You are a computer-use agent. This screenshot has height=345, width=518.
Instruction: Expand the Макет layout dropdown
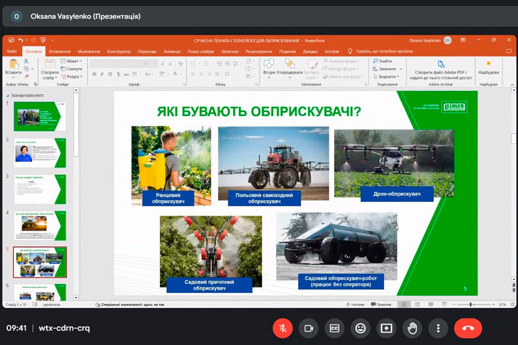[74, 61]
